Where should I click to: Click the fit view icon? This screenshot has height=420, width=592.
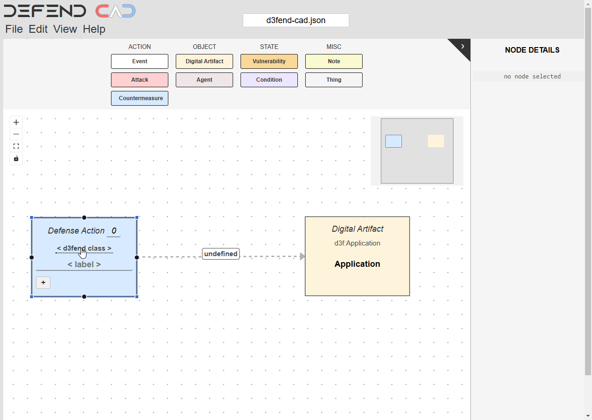(16, 146)
